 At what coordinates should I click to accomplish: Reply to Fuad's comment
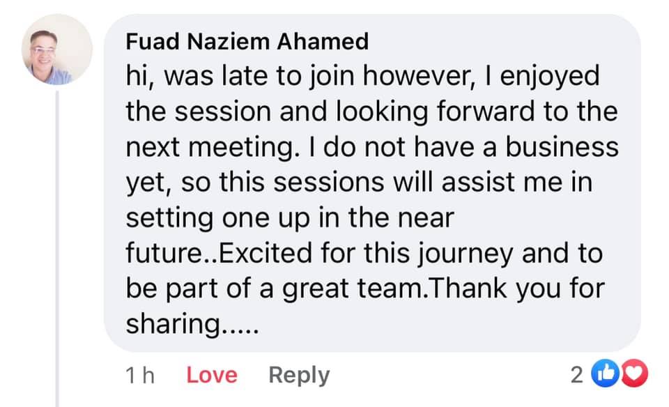click(x=299, y=376)
